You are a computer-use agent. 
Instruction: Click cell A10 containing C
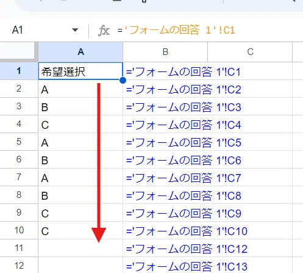80,230
